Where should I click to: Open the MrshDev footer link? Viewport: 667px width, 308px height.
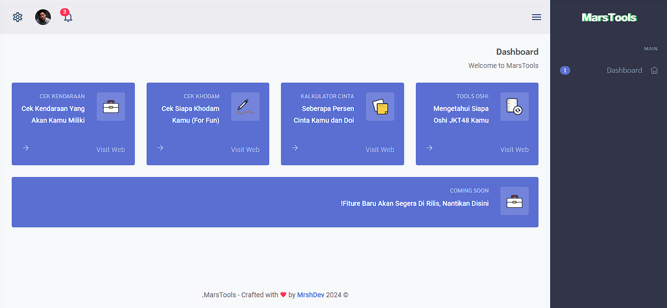(x=311, y=295)
